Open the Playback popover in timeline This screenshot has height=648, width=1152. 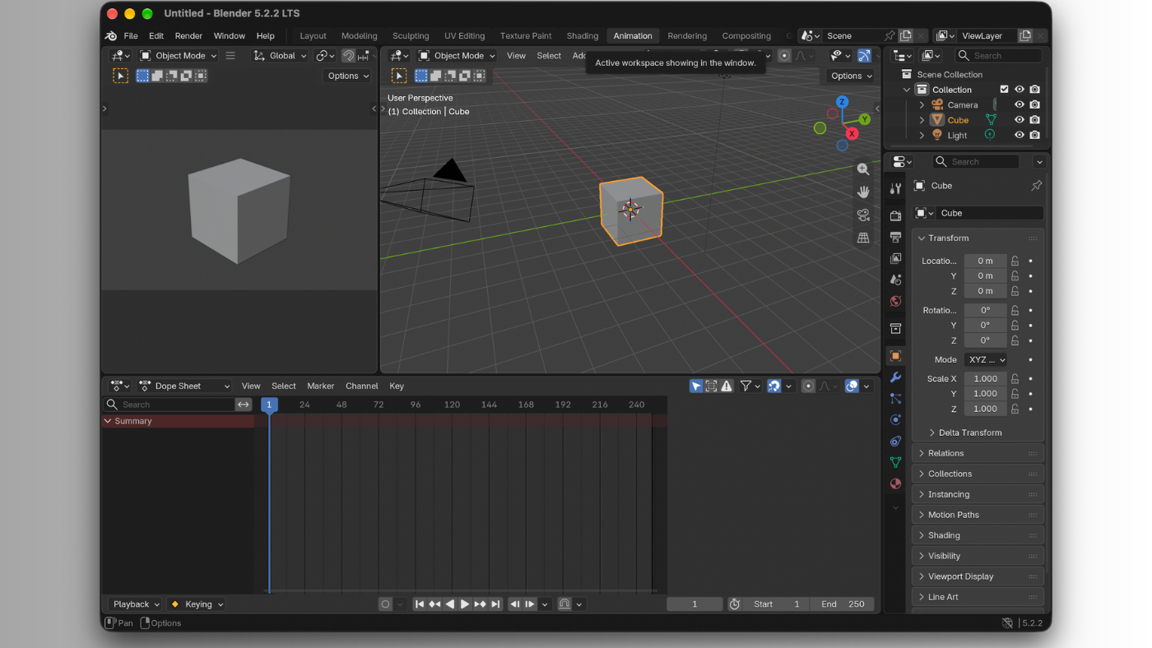coord(136,604)
